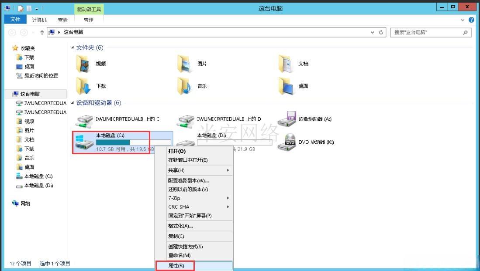Select the 软盘驱动器 (A:) floppy drive
The image size is (480, 271).
click(x=287, y=119)
